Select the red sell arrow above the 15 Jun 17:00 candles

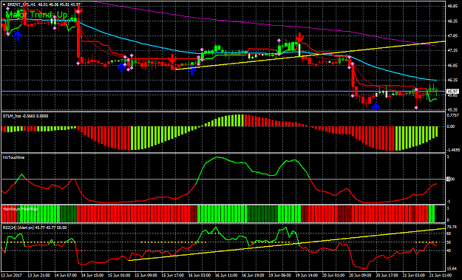click(172, 58)
